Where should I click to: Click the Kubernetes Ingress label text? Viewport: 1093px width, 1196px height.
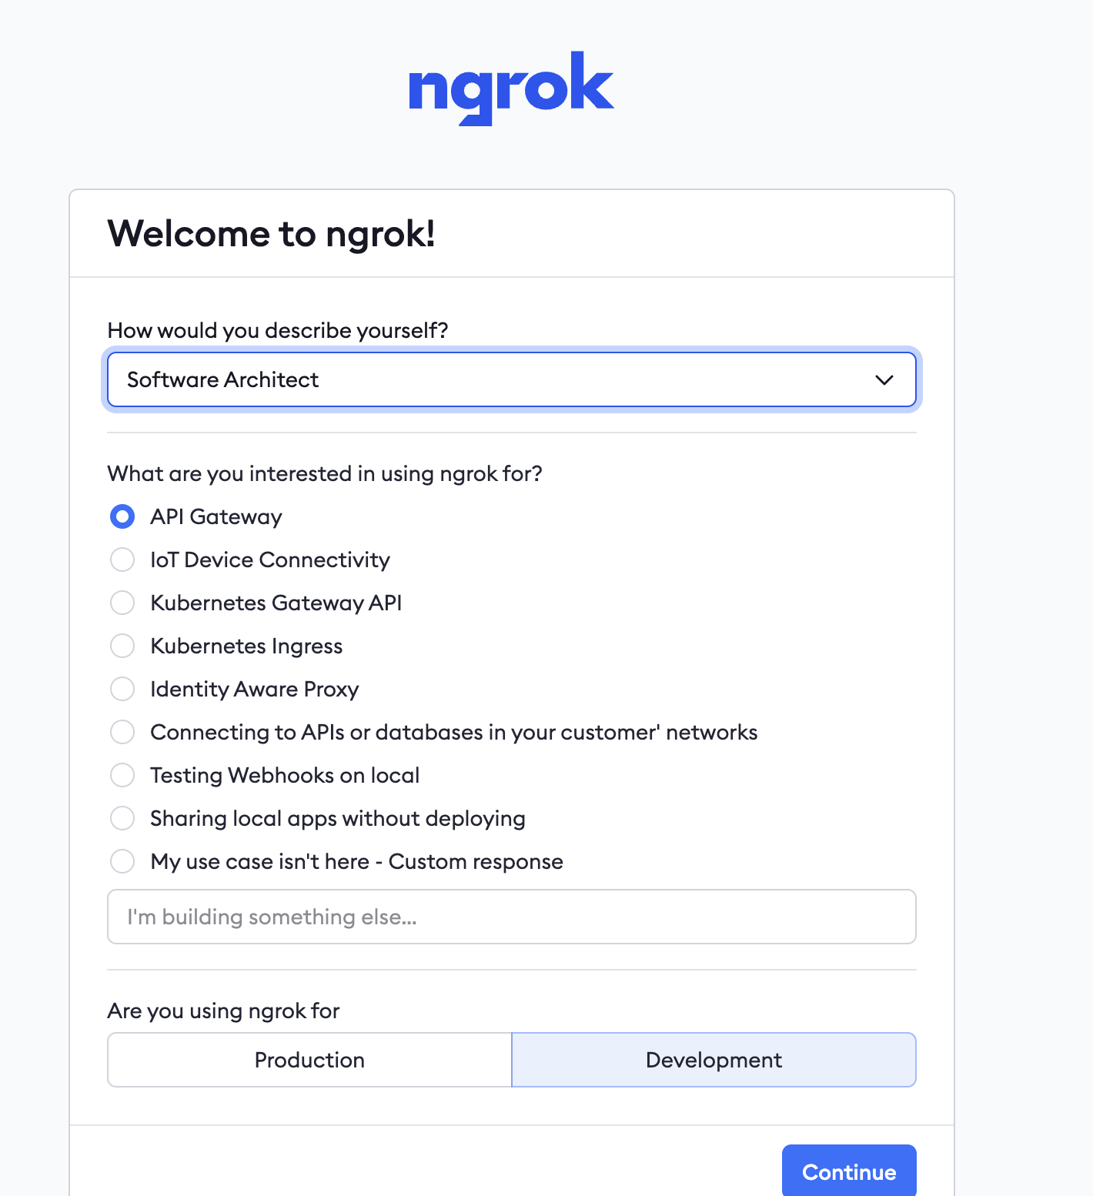(x=246, y=646)
